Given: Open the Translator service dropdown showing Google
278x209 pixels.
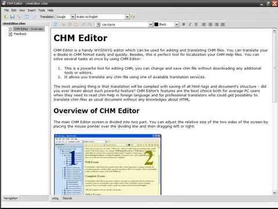Looking at the screenshot, I should (x=65, y=17).
